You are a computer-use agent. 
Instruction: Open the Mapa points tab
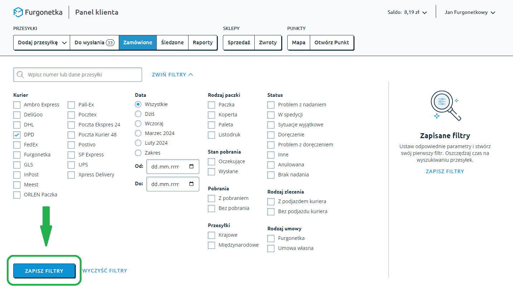(299, 42)
